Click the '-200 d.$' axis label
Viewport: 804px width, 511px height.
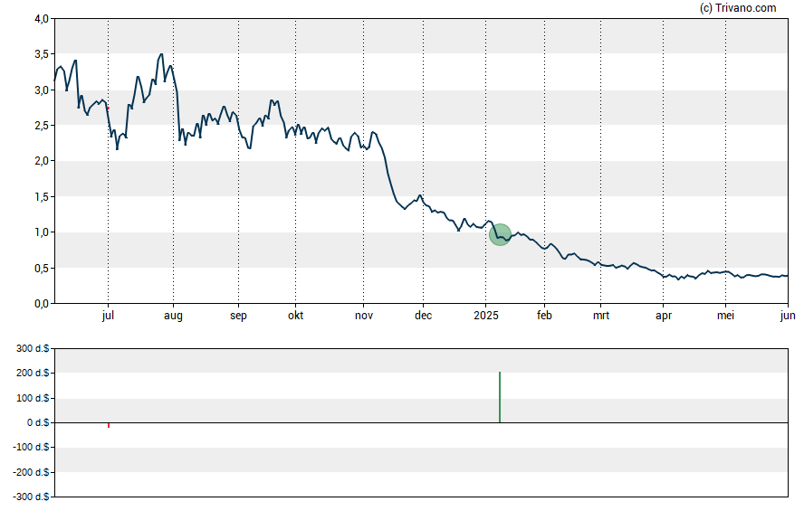pos(31,472)
